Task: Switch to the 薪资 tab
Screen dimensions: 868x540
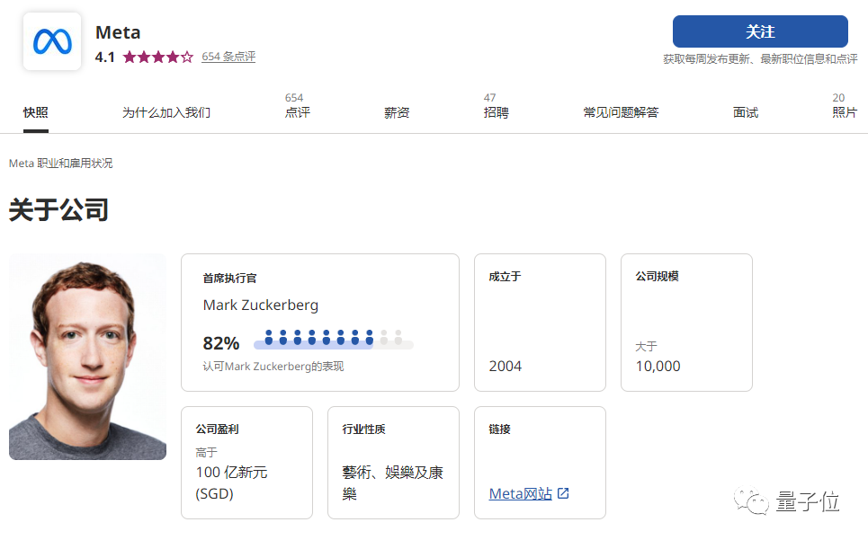Action: pyautogui.click(x=397, y=111)
